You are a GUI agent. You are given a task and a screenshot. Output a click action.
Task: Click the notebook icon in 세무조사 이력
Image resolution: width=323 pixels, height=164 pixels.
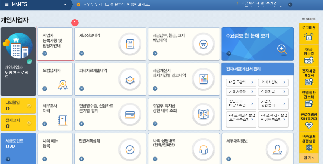63,120
